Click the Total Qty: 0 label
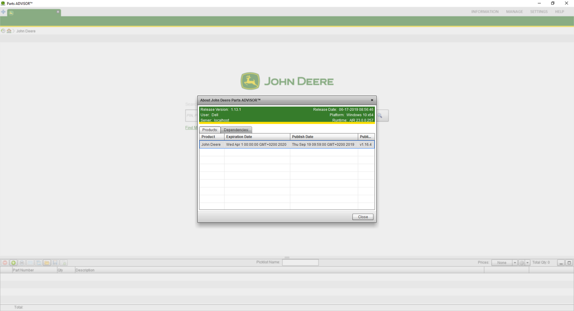This screenshot has width=574, height=311. click(541, 262)
